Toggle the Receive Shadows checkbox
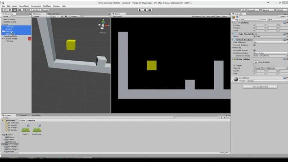This screenshot has width=288, height=162. click(255, 45)
